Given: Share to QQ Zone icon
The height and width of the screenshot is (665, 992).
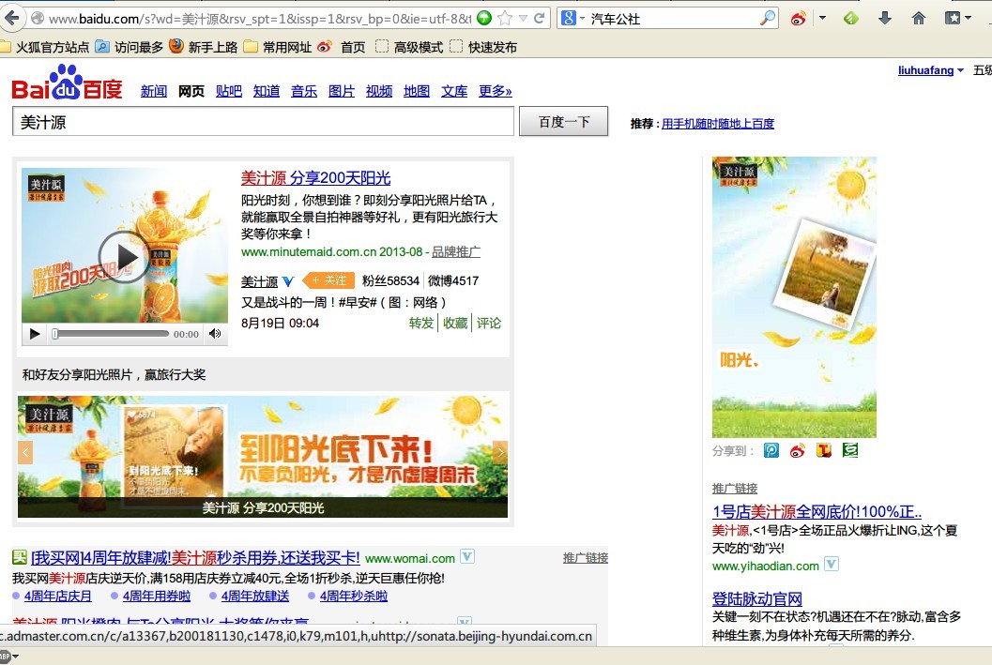Looking at the screenshot, I should [x=771, y=450].
